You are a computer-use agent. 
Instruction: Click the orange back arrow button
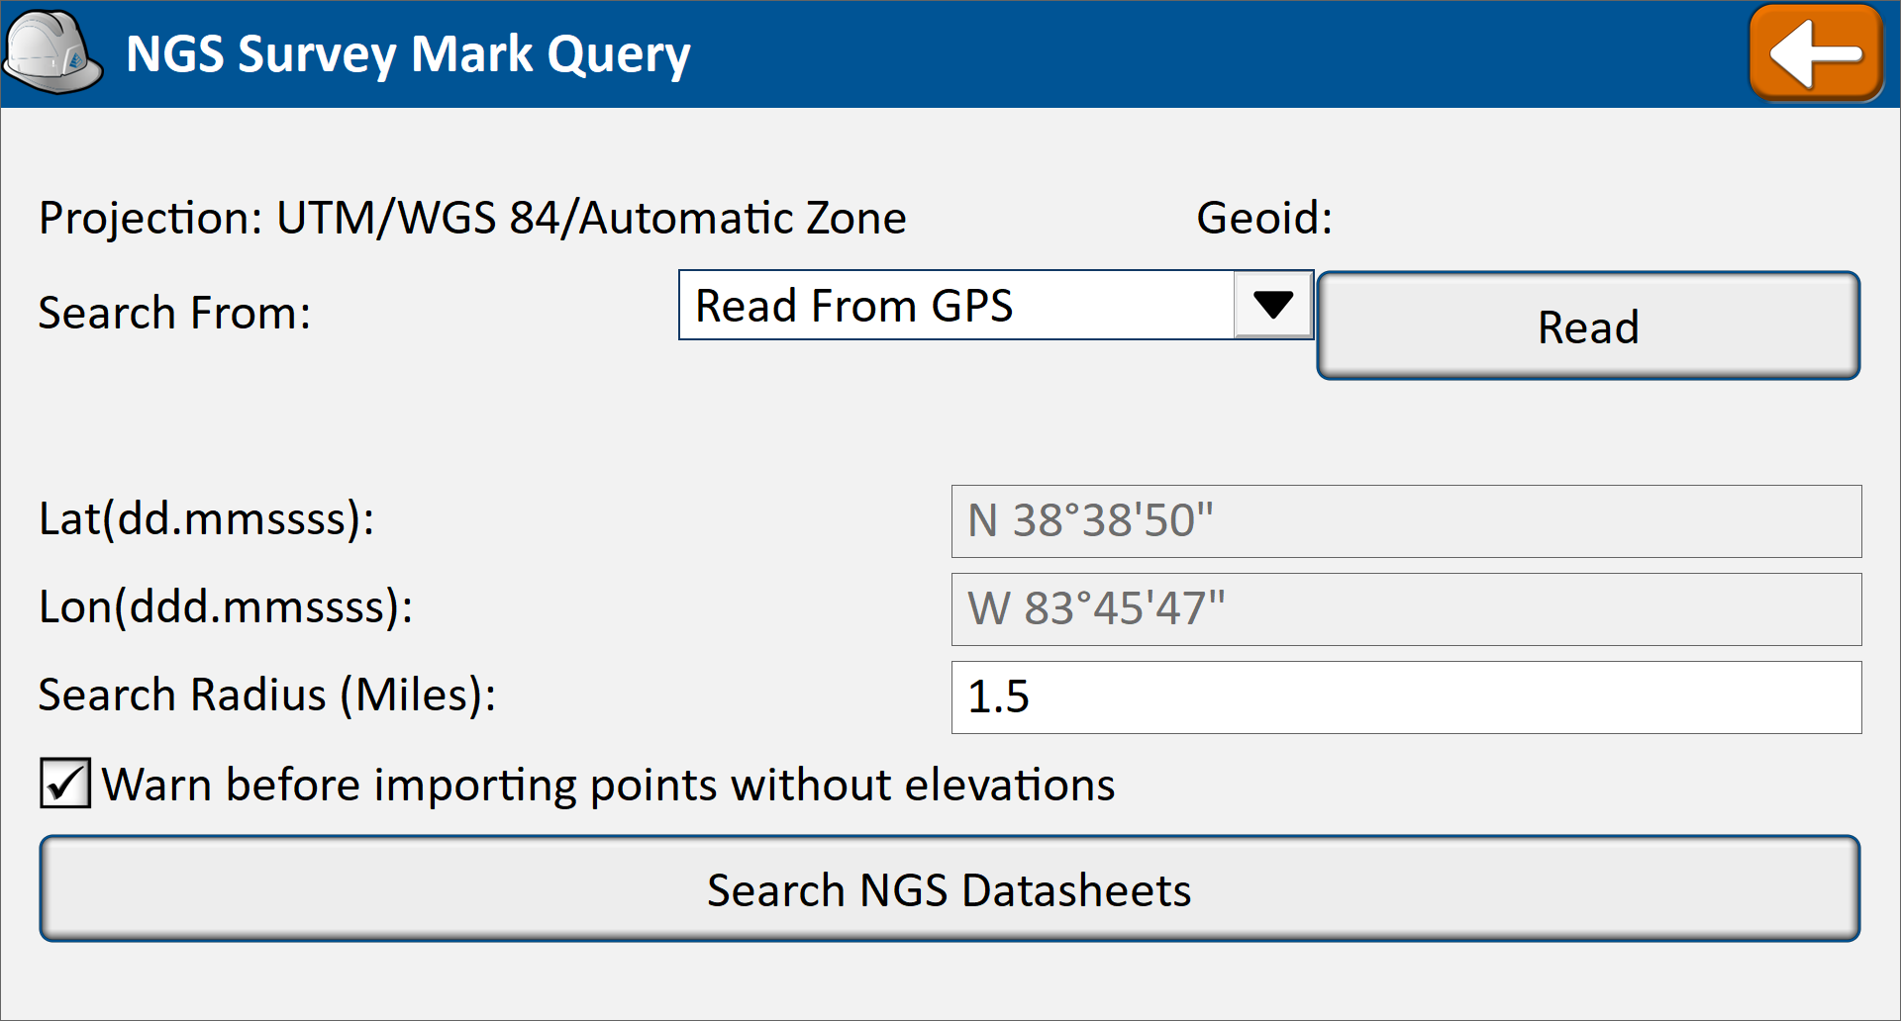[1816, 53]
